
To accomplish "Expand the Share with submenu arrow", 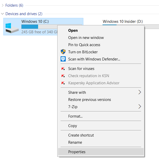I will [140, 92].
